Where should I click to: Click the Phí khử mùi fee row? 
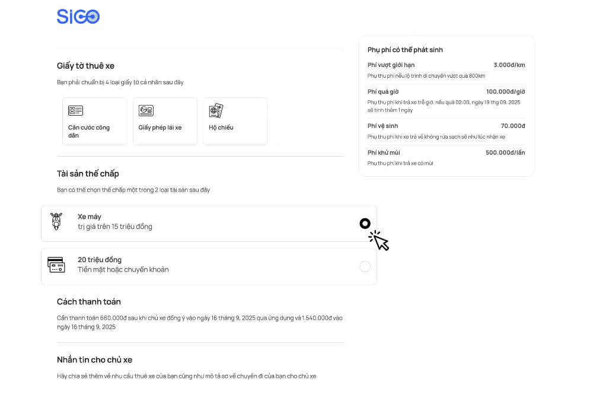[x=446, y=157]
